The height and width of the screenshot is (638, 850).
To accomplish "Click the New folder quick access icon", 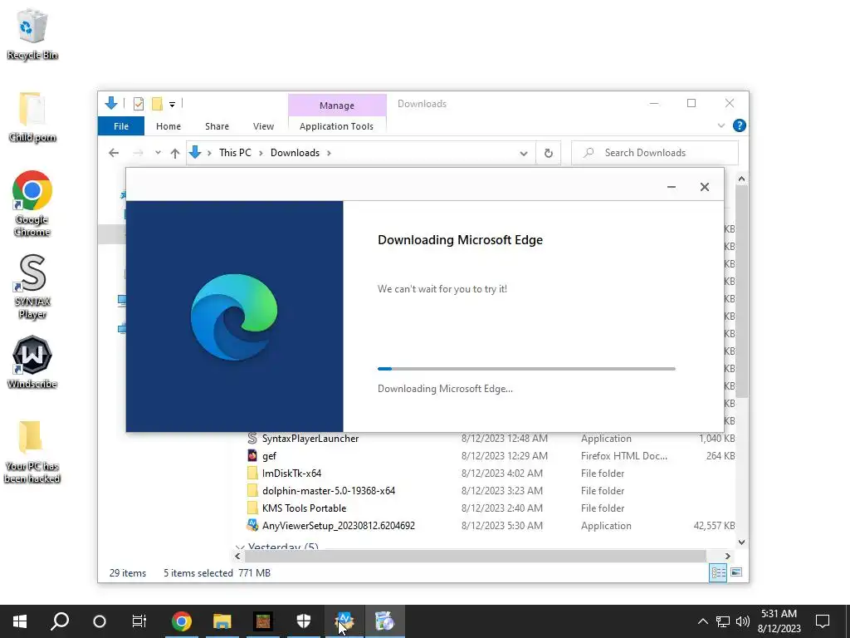I will pos(157,104).
